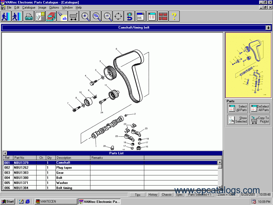Expand the Camshaft/timing belt dropdown arrow
This screenshot has width=273, height=205.
(x=268, y=27)
